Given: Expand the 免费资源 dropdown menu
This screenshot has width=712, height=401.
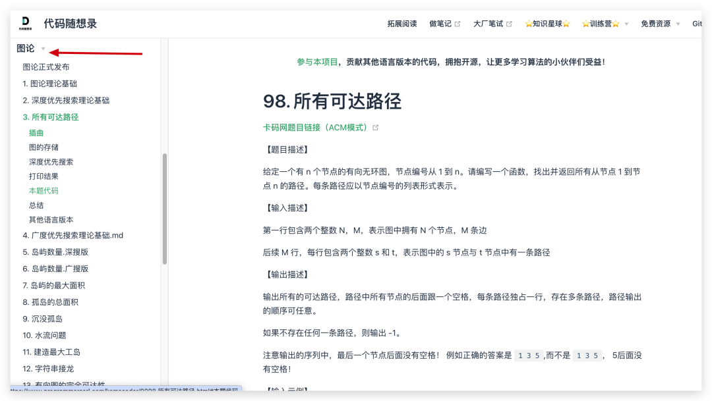Looking at the screenshot, I should click(x=677, y=24).
